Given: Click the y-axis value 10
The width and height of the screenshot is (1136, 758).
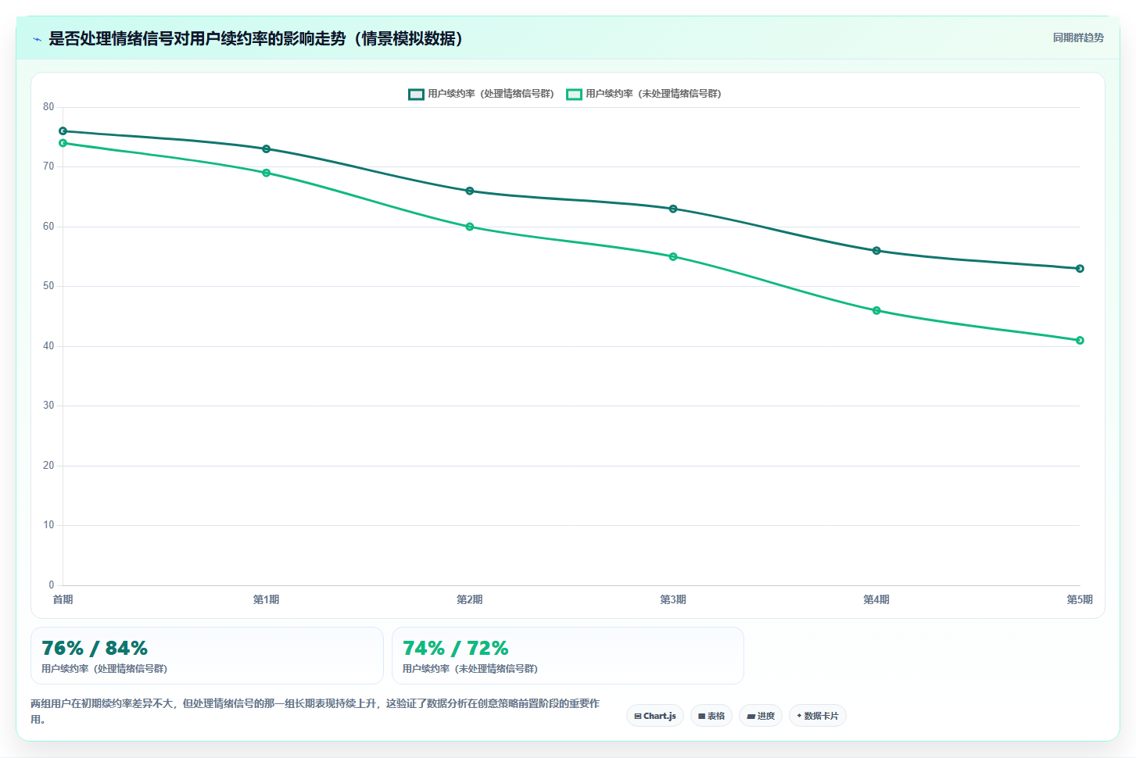Looking at the screenshot, I should [x=48, y=525].
